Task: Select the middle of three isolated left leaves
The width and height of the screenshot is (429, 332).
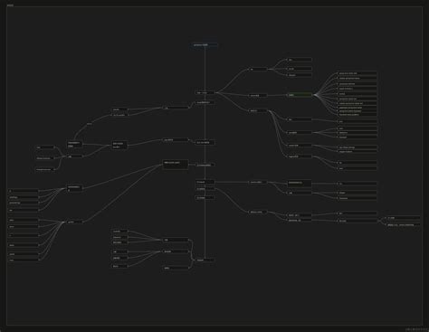Action: 46,158
